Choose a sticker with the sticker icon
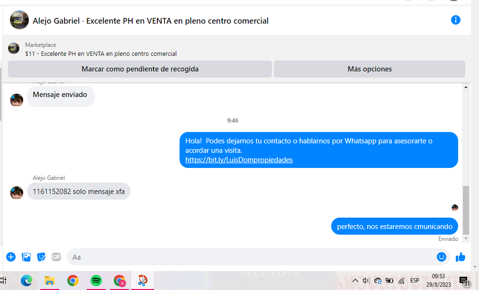Screen dimensions: 479x290 point(41,257)
